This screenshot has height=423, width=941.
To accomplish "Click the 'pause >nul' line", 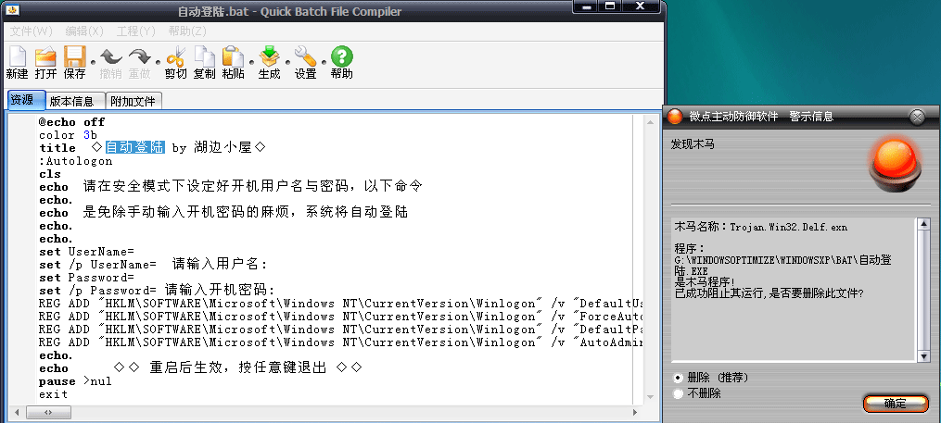I will [x=76, y=381].
